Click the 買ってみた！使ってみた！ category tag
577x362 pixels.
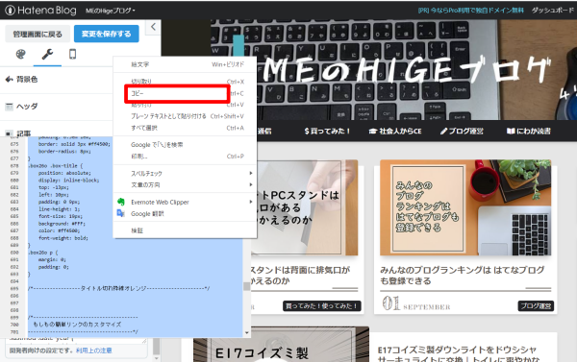tap(321, 305)
